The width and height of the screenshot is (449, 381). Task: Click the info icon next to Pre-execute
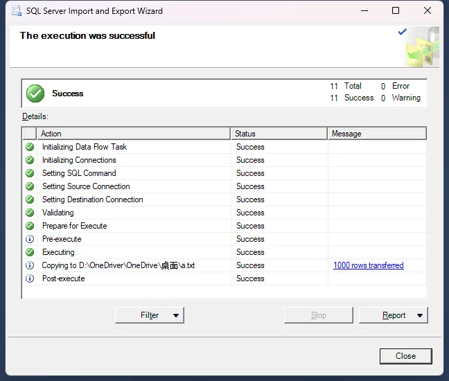30,239
